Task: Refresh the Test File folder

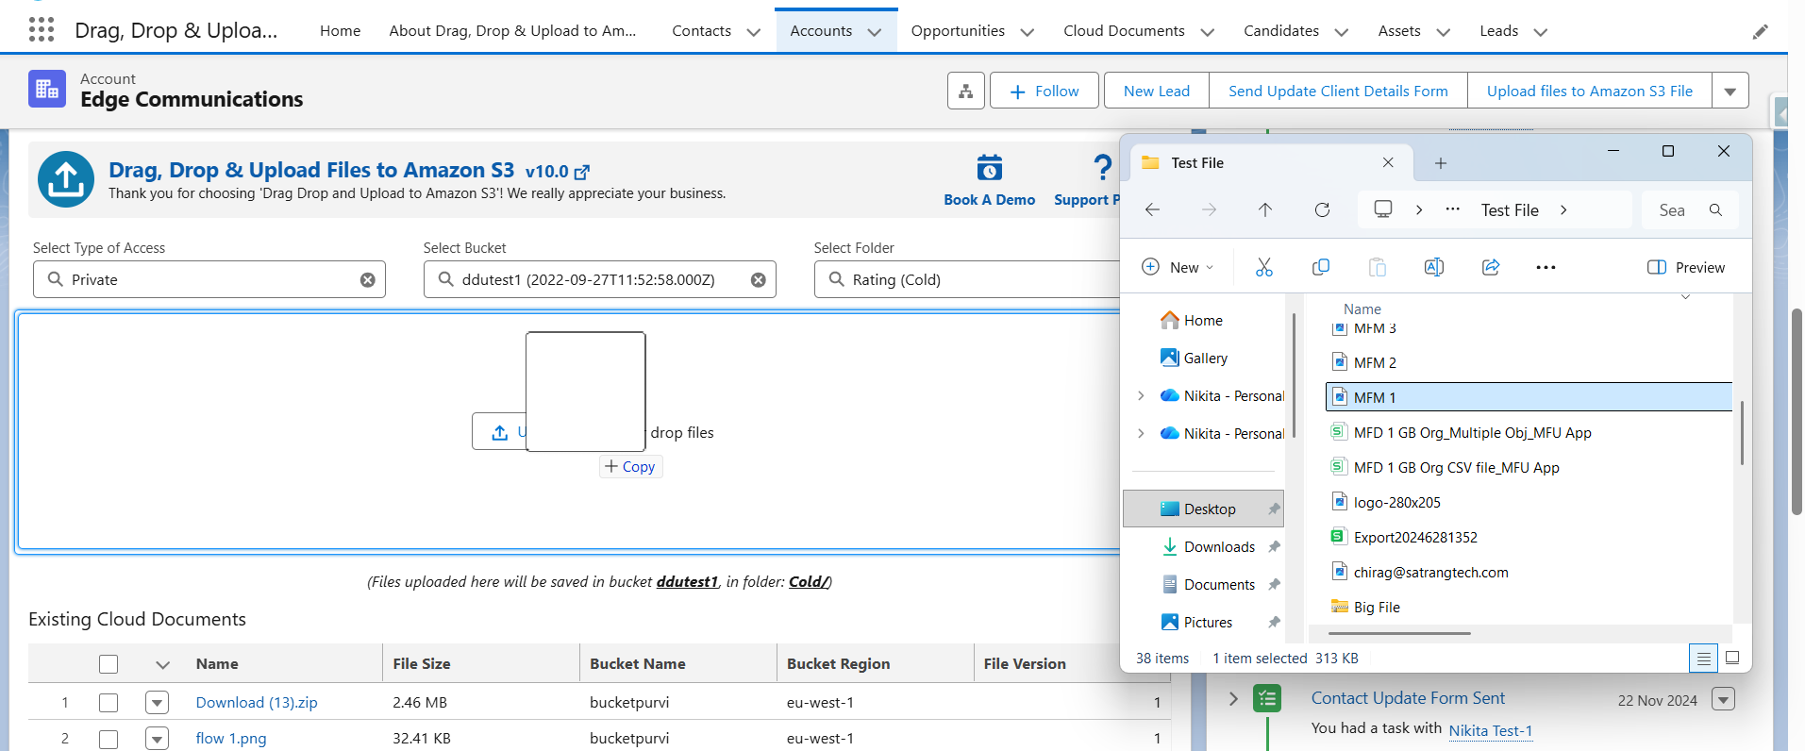Action: (x=1322, y=209)
